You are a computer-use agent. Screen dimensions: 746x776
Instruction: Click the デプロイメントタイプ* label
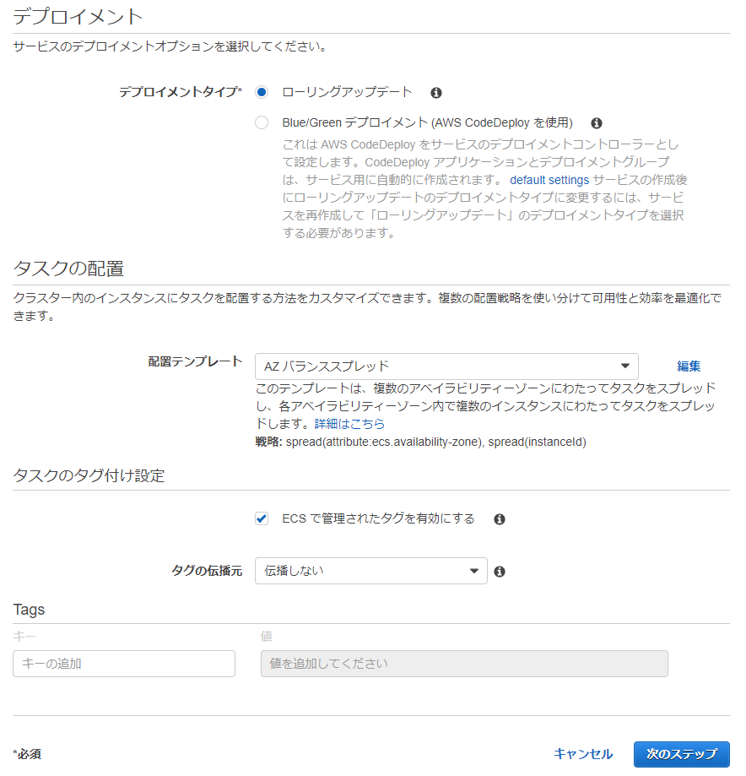[181, 92]
